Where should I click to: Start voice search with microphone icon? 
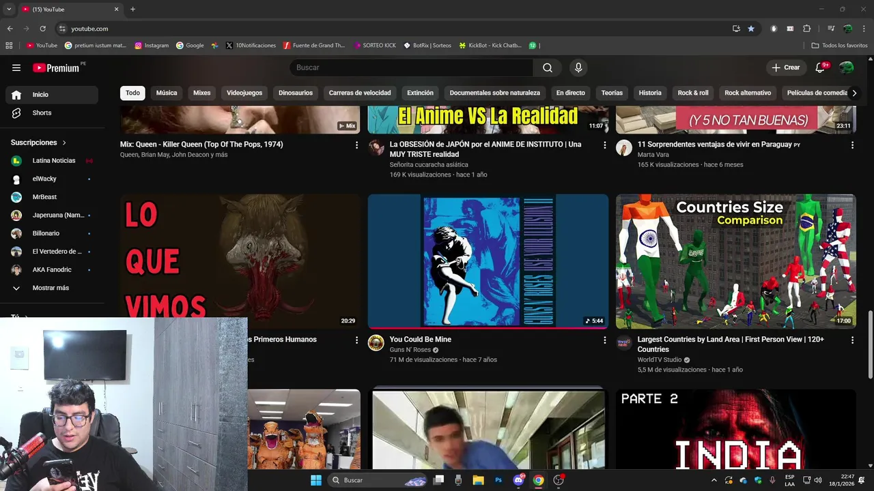pos(578,68)
